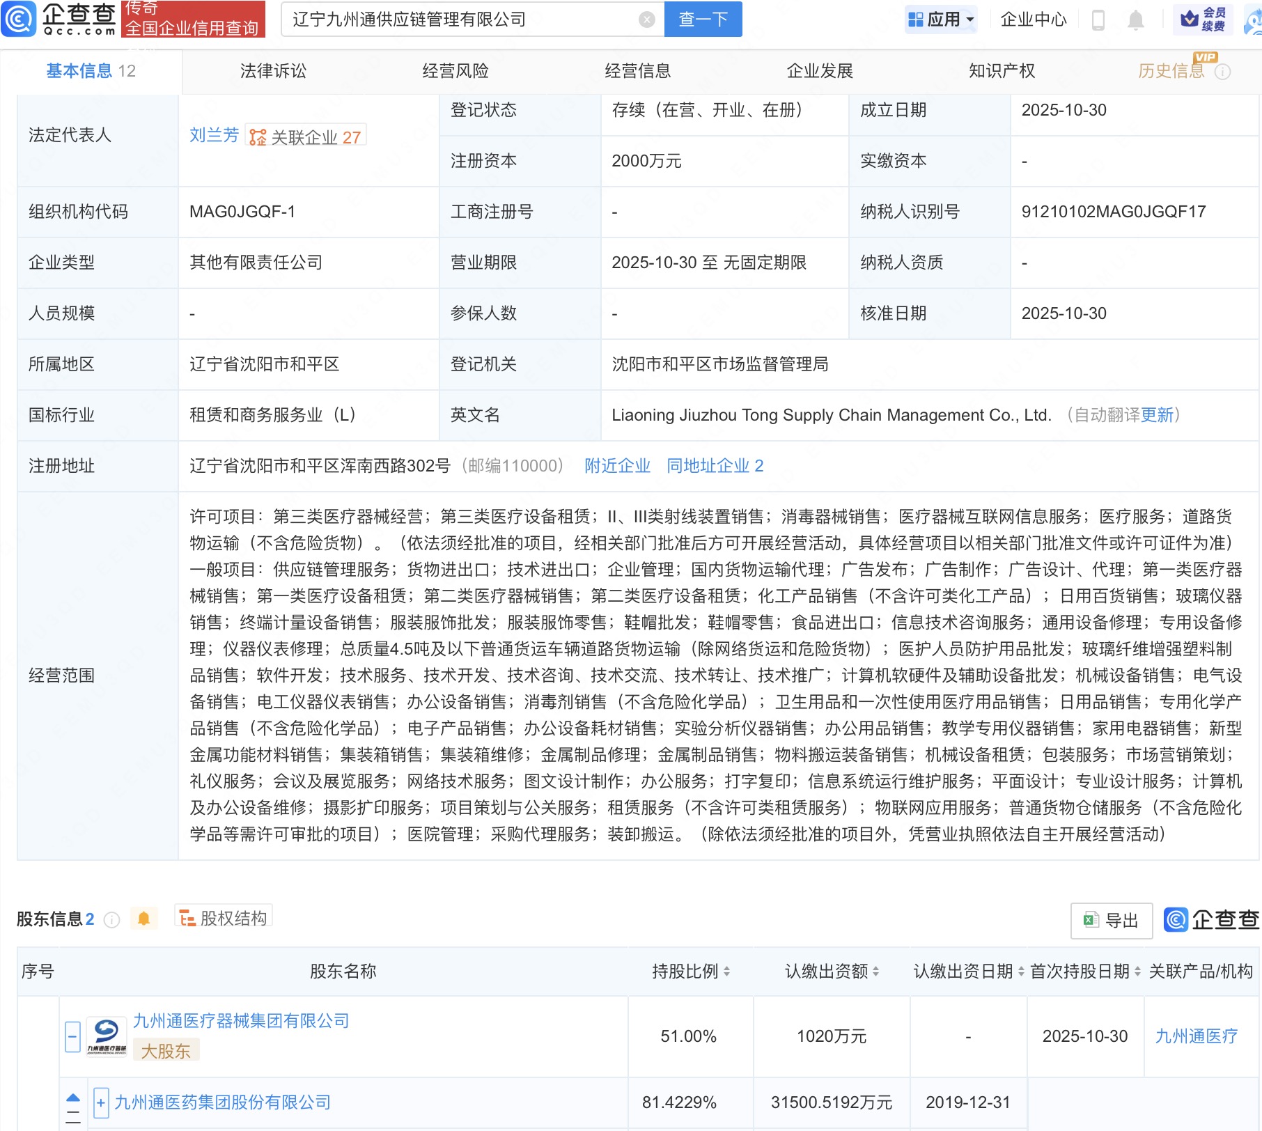
Task: Switch to the 知识产权 tab
Action: click(1002, 71)
